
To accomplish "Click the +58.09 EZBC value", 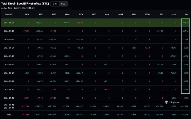I will [x=133, y=48].
